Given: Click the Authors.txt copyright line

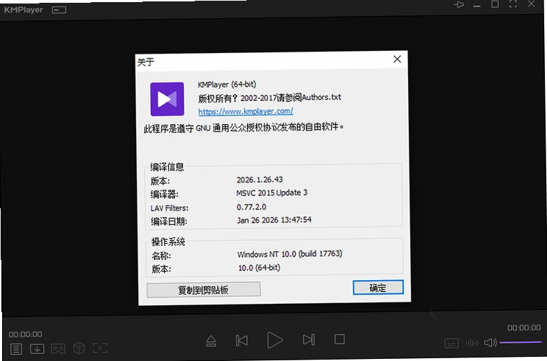Looking at the screenshot, I should 269,98.
